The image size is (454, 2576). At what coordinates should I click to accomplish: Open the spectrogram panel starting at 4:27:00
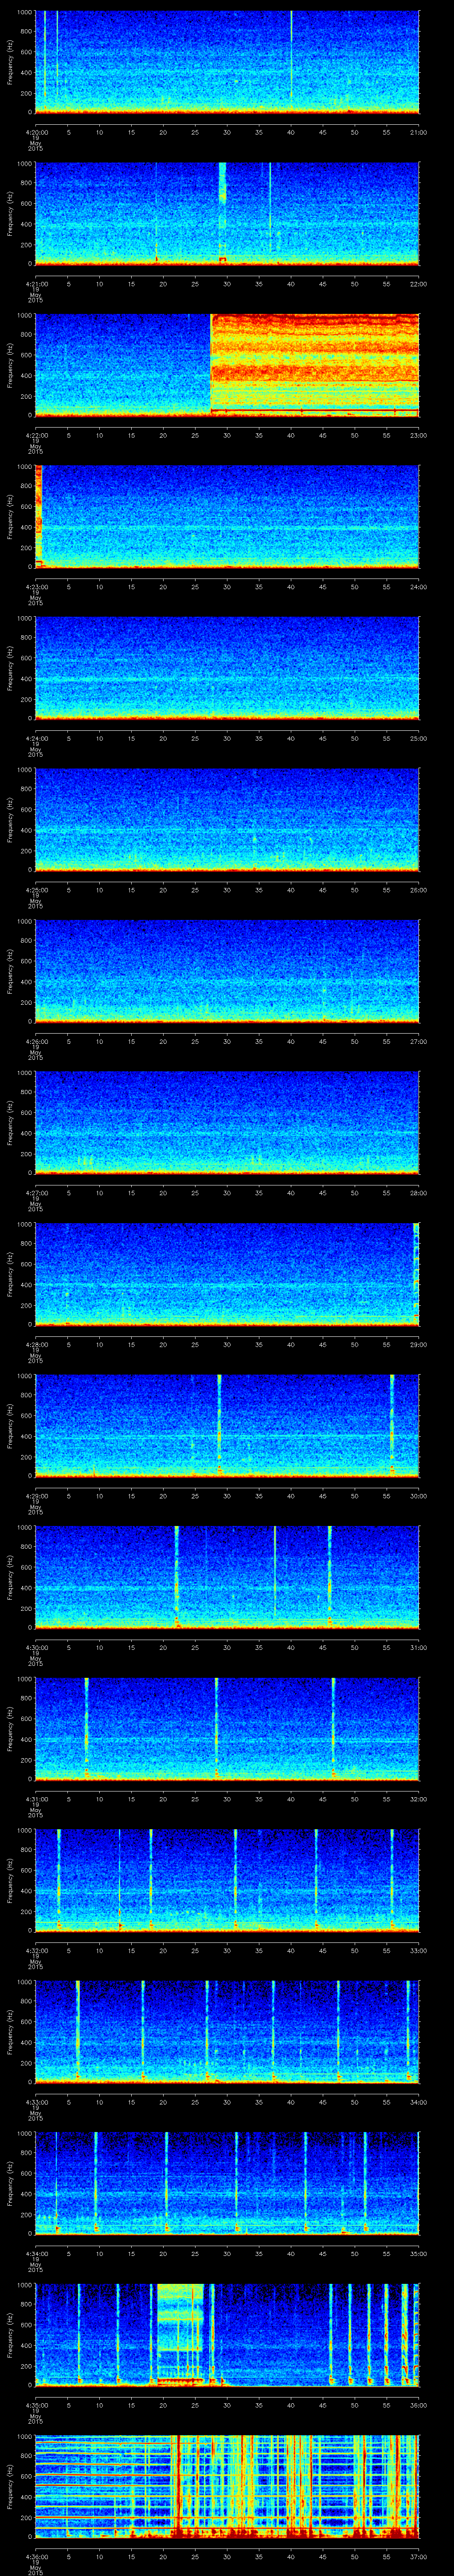227,1122
